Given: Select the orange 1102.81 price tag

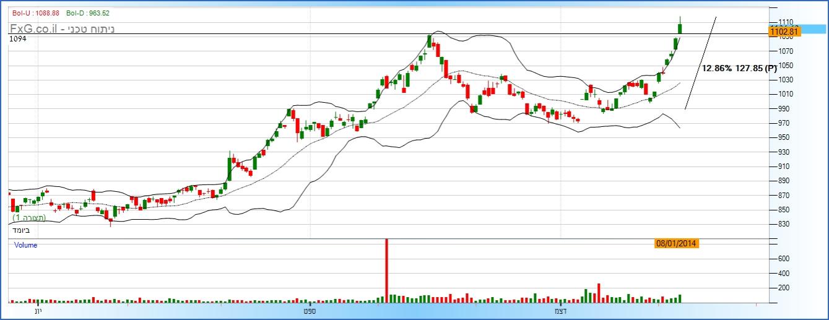Looking at the screenshot, I should click(x=783, y=32).
